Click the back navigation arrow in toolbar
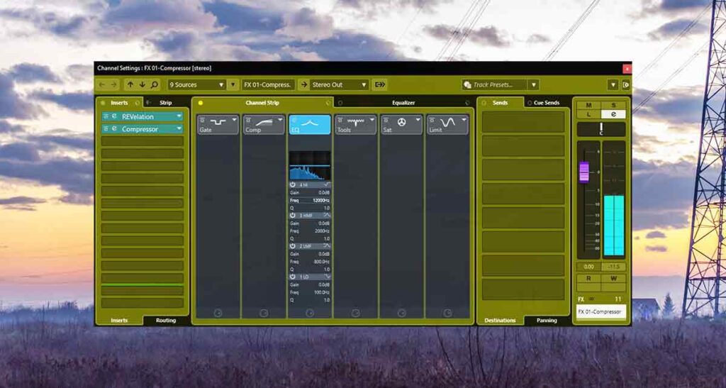This screenshot has width=726, height=388. click(102, 84)
